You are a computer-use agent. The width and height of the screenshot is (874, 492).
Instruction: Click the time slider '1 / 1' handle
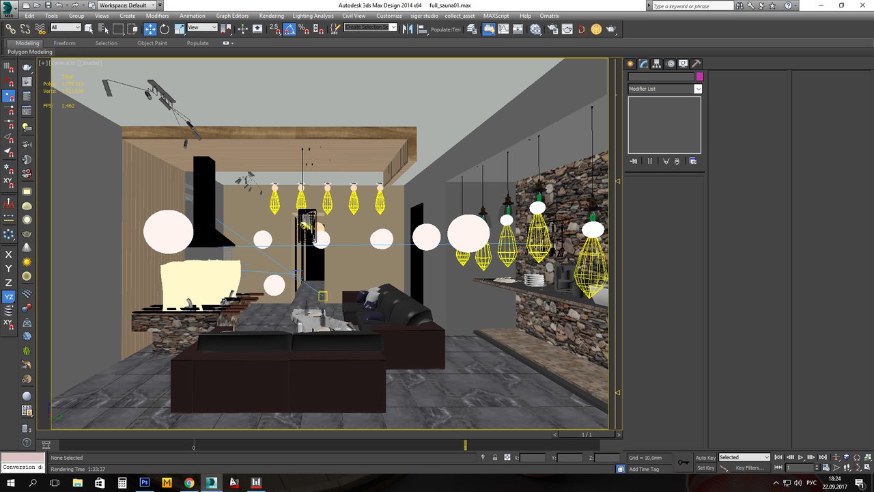[587, 435]
